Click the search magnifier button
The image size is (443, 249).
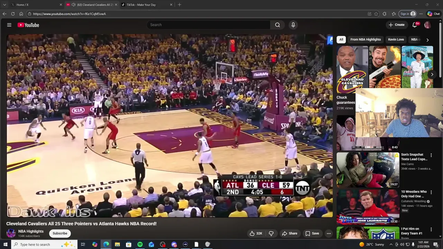tap(278, 25)
